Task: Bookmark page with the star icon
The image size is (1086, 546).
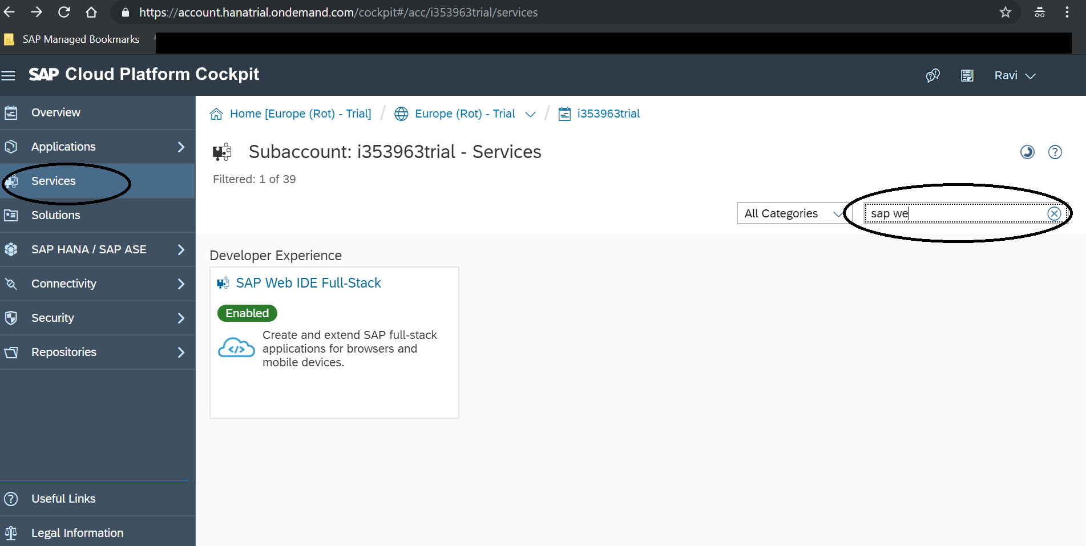Action: pyautogui.click(x=1006, y=12)
